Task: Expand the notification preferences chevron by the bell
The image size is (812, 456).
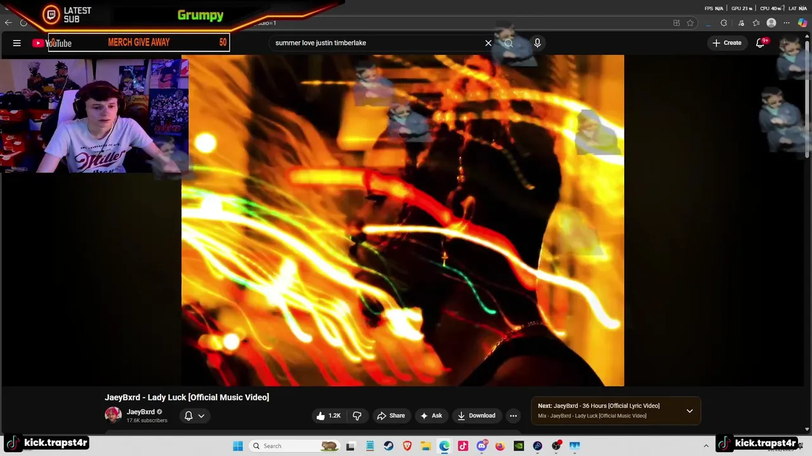Action: tap(201, 416)
